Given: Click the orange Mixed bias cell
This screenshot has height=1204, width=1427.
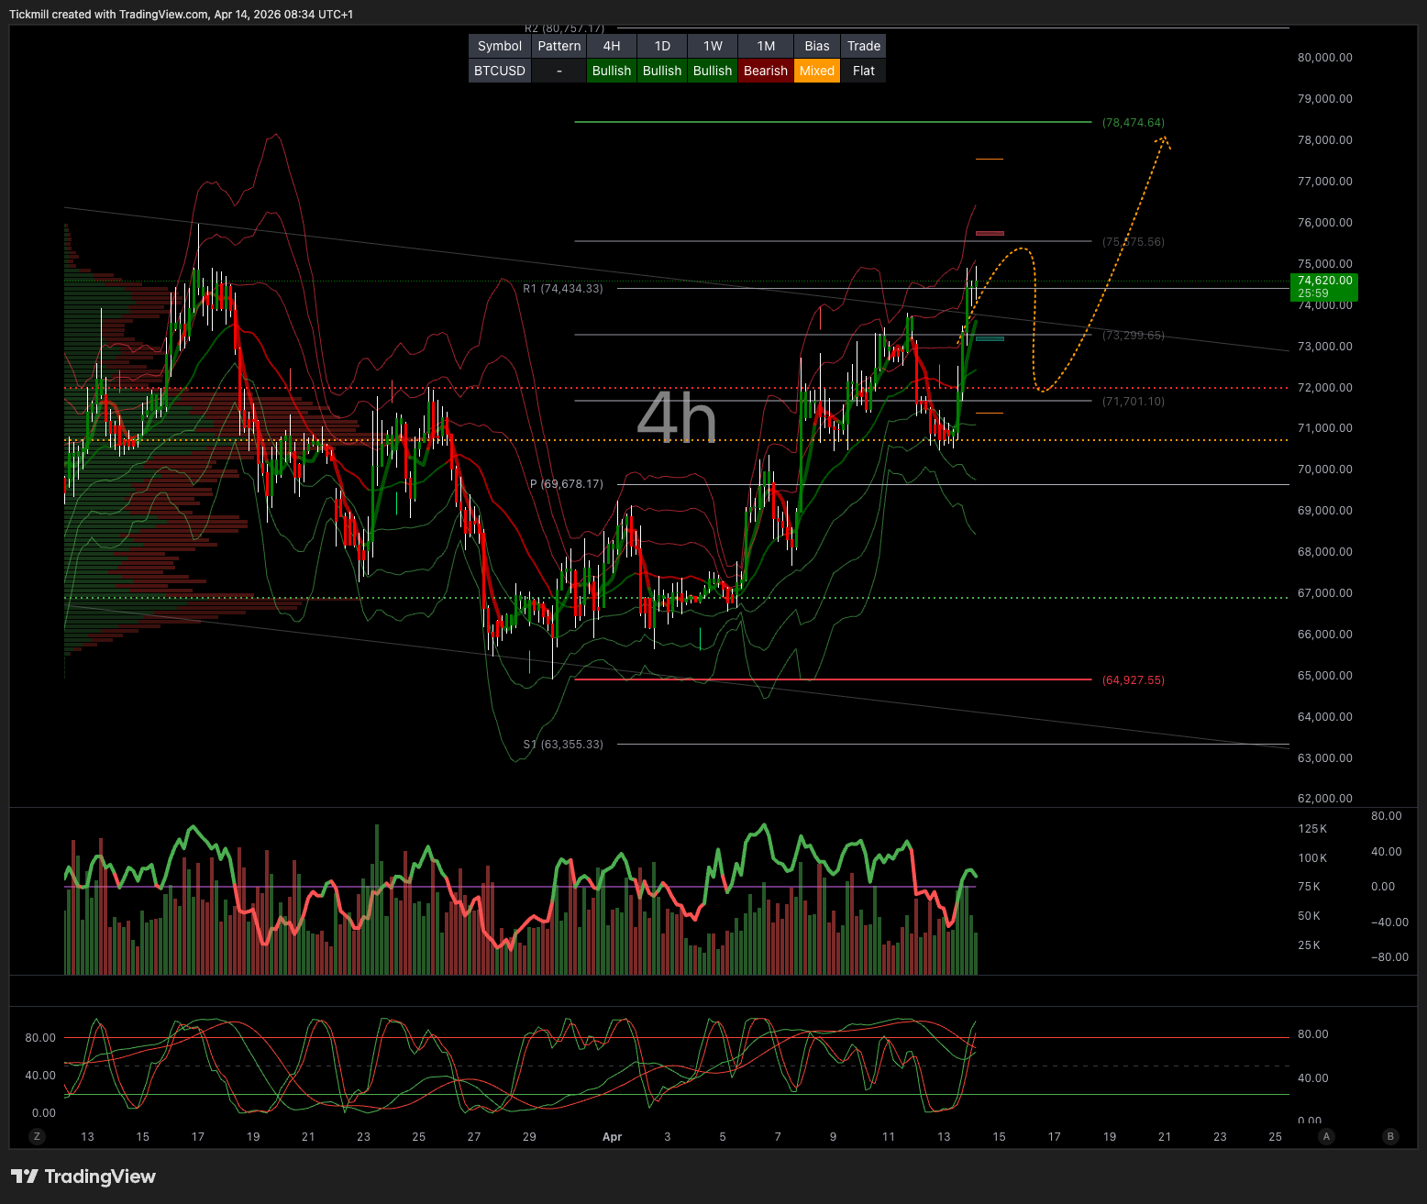Looking at the screenshot, I should pos(816,71).
